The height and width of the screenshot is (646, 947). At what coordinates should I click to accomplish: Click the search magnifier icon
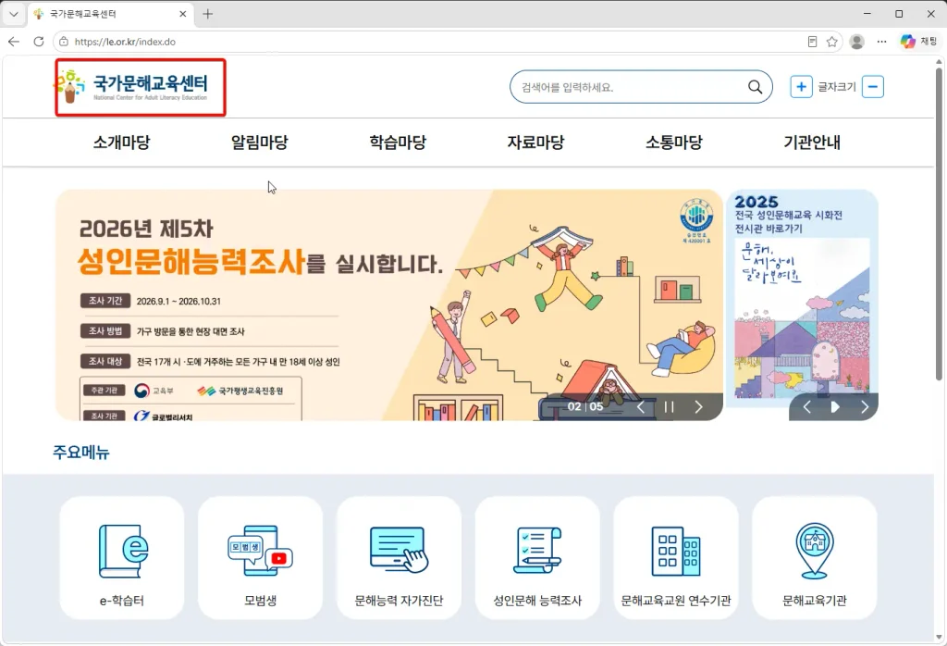coord(755,87)
